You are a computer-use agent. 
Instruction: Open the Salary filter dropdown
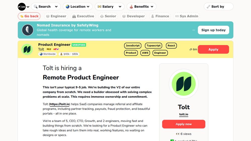tap(109, 7)
